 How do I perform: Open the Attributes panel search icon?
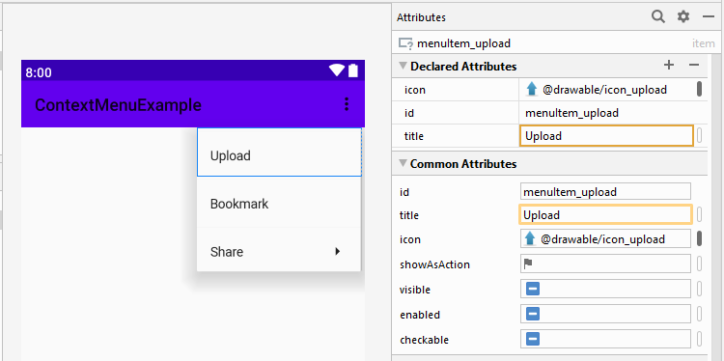[658, 17]
